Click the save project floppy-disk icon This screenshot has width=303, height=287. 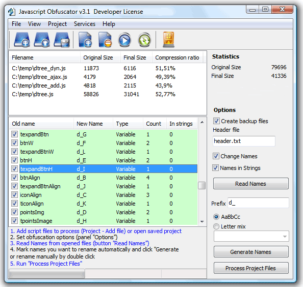point(62,40)
